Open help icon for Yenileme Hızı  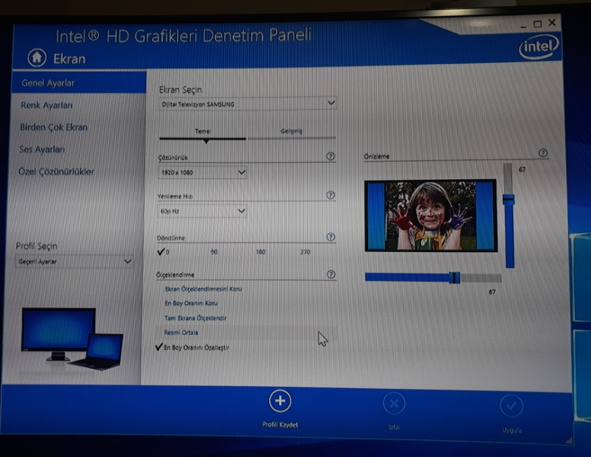click(x=331, y=195)
